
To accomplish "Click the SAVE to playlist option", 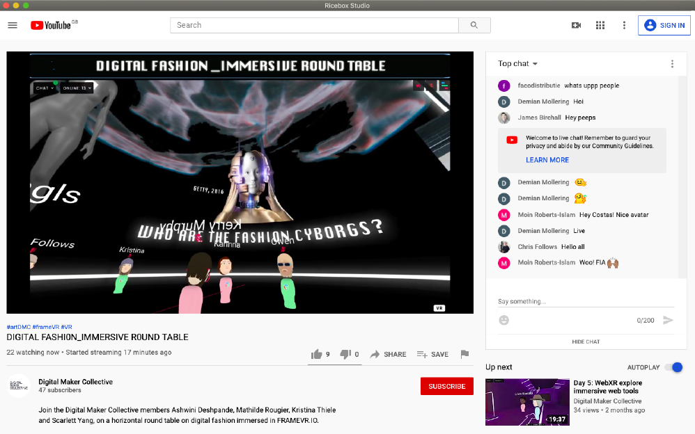I will click(x=432, y=354).
